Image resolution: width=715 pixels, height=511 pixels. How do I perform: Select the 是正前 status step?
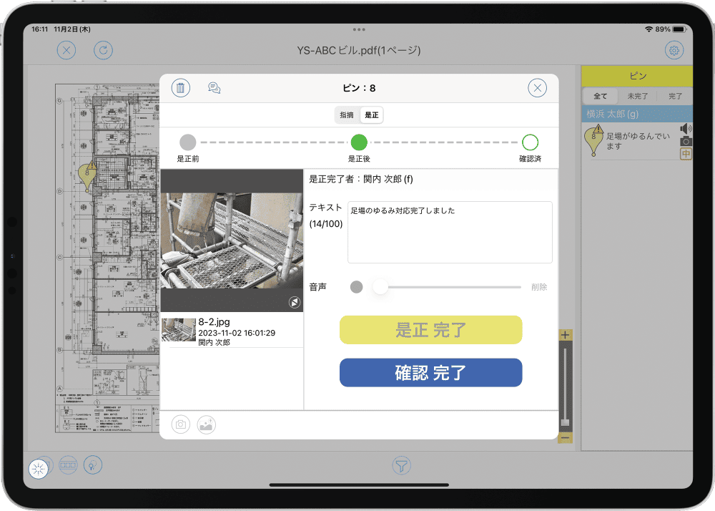tap(187, 142)
